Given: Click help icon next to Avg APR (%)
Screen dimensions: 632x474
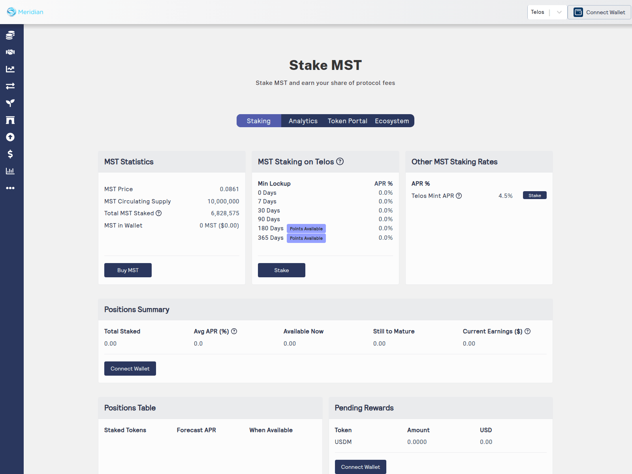Looking at the screenshot, I should click(234, 331).
